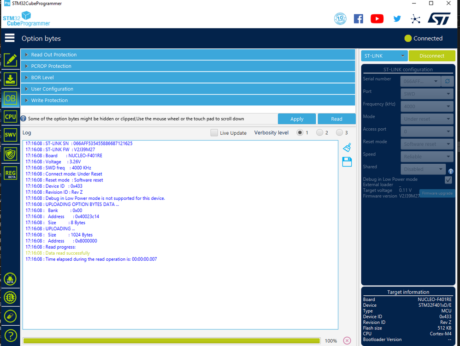Open the EL external loaders chip icon
460x346 pixels.
[10, 297]
